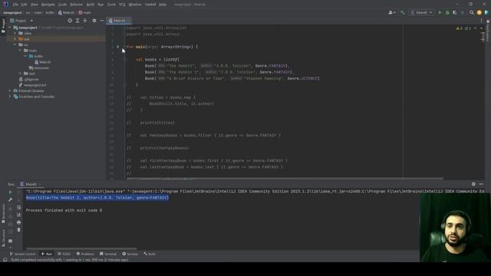Open the Edit menu
Viewport: 491px width, 276px height.
pyautogui.click(x=24, y=5)
